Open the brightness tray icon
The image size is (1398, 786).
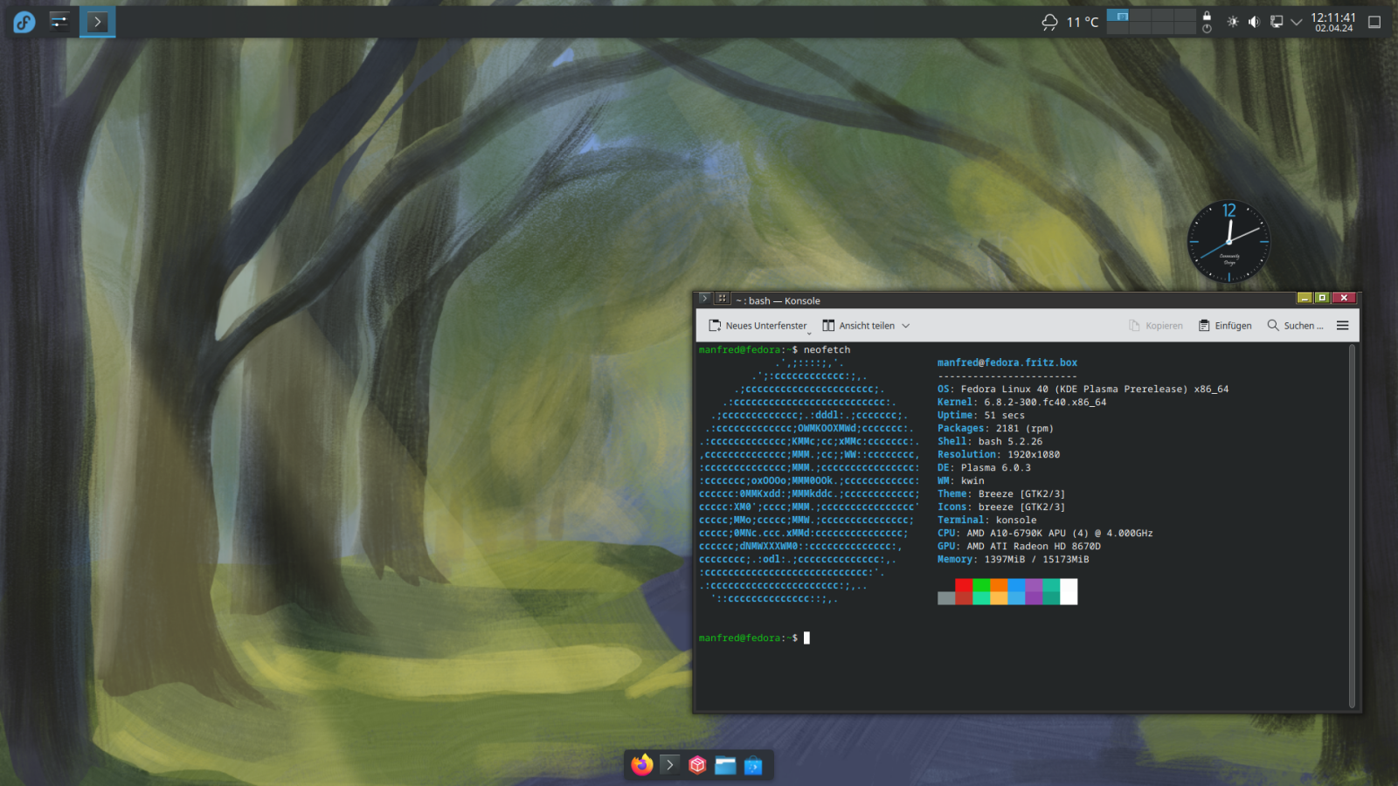1233,22
